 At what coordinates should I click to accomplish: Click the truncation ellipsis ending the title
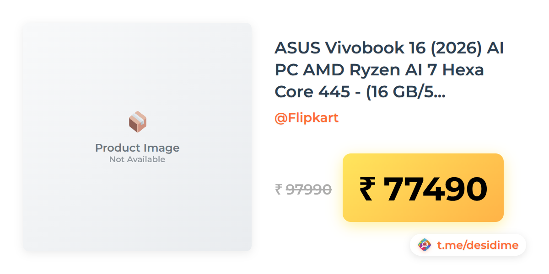pyautogui.click(x=439, y=97)
